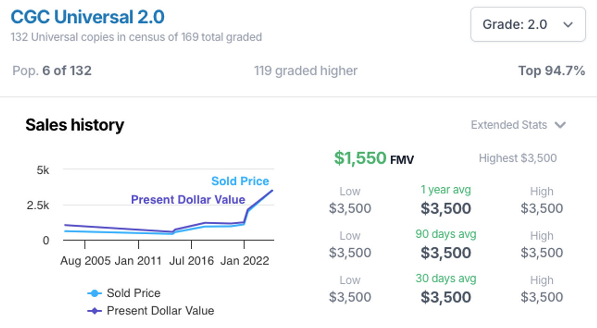Click the purple Present Dollar Value legend marker
The height and width of the screenshot is (328, 597).
(95, 311)
